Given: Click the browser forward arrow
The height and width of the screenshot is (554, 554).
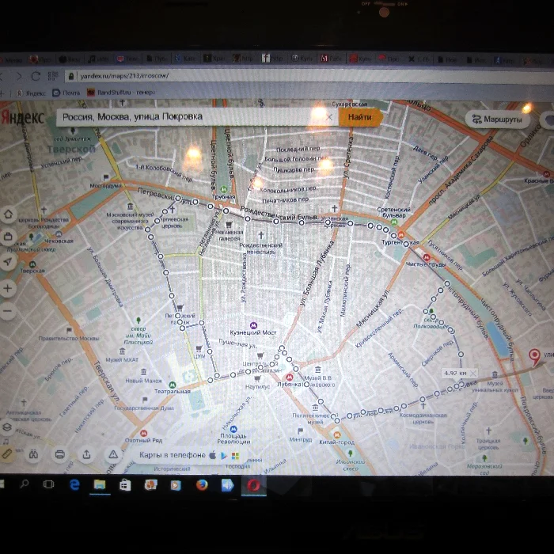Looking at the screenshot, I should click(19, 76).
